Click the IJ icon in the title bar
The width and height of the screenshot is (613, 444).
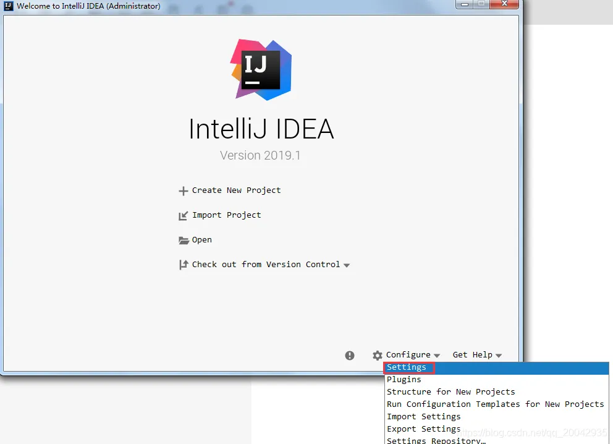tap(8, 6)
